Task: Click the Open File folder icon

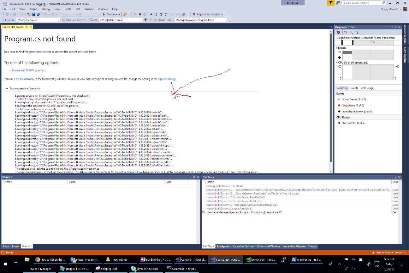Action: pos(29,14)
